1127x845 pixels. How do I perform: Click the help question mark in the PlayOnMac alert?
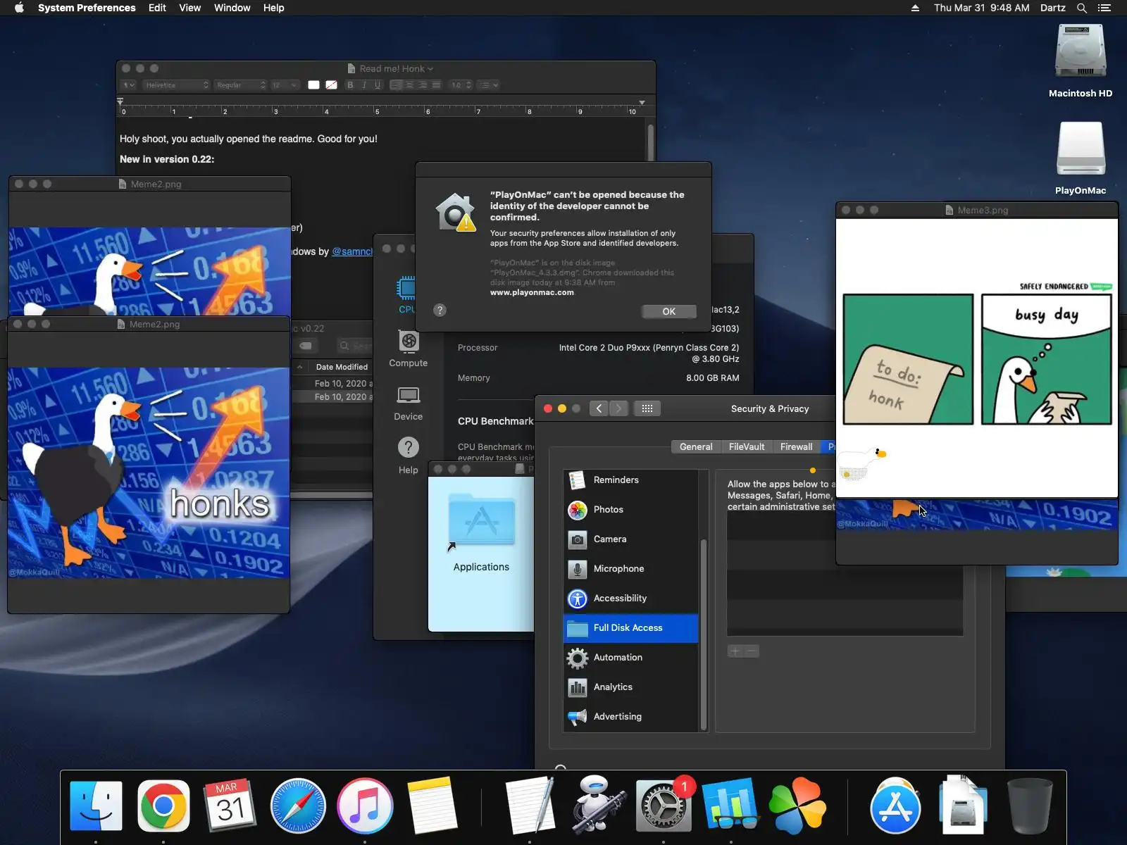point(440,310)
